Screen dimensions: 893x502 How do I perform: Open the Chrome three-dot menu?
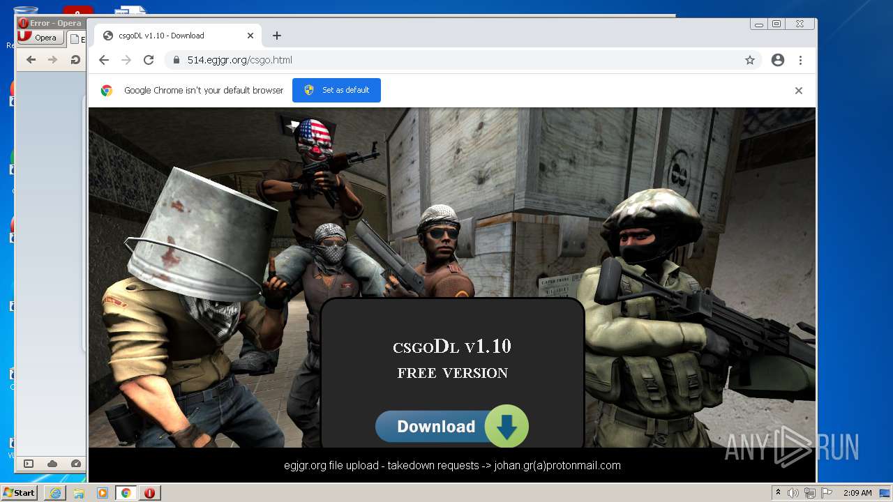(801, 60)
